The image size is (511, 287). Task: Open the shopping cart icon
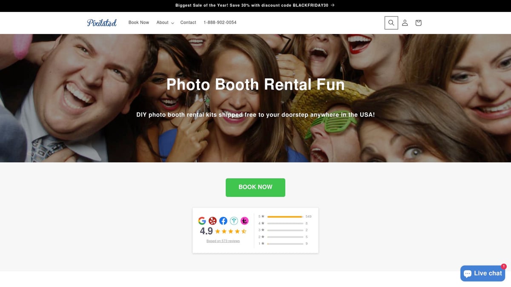418,23
